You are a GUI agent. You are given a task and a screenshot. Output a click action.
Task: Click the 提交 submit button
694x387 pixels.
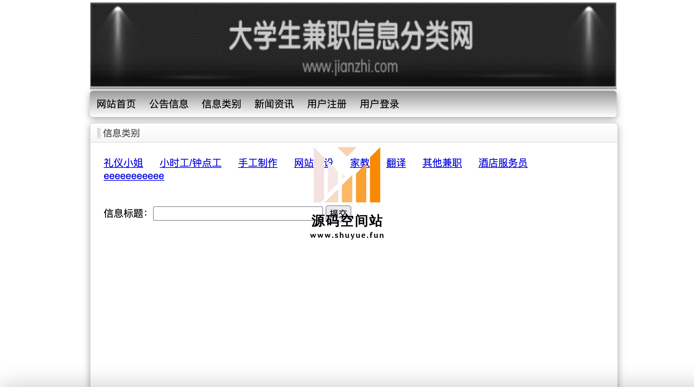pyautogui.click(x=338, y=213)
